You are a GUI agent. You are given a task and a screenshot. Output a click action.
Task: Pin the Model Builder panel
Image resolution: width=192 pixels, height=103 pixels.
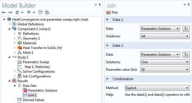point(100,5)
